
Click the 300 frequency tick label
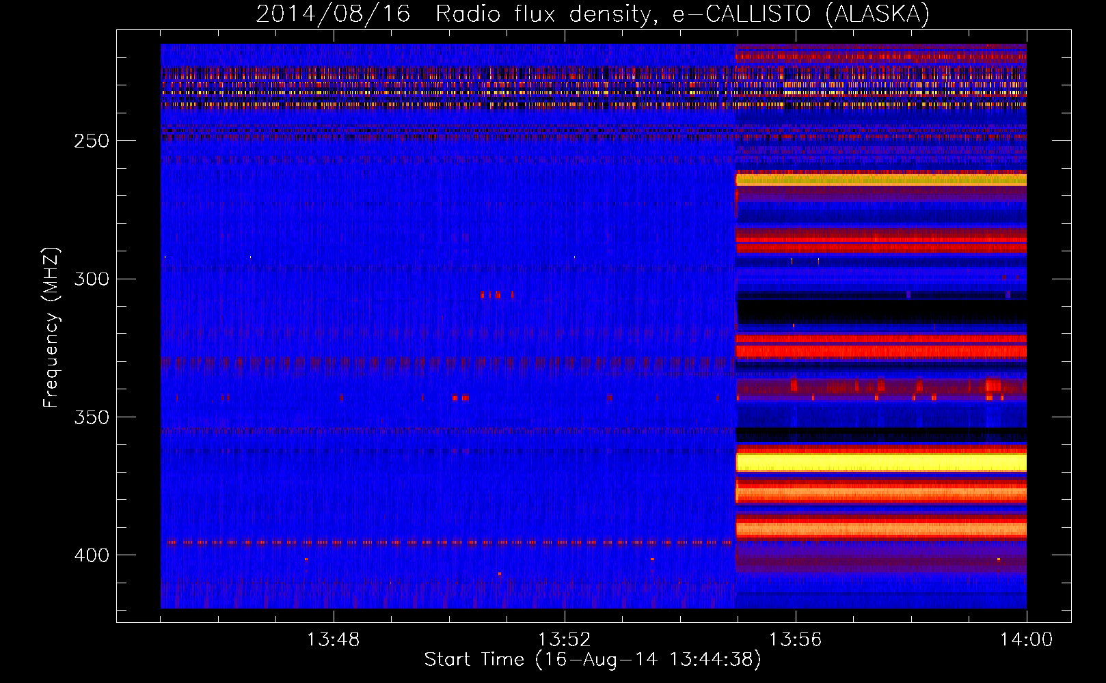(91, 279)
